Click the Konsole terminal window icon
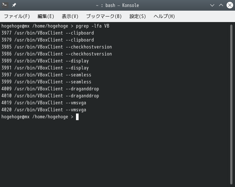Image resolution: width=235 pixels, height=187 pixels. coord(5,5)
